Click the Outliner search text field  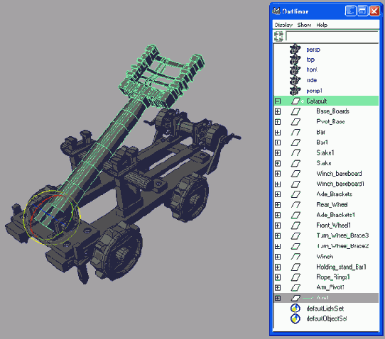(332, 36)
